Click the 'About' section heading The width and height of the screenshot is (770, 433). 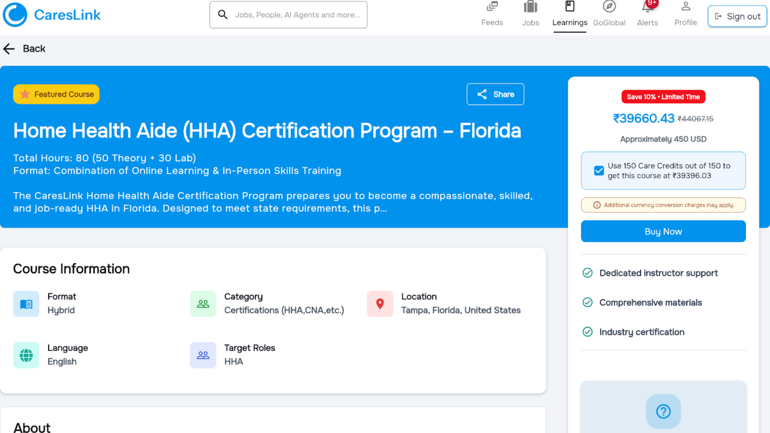point(32,427)
